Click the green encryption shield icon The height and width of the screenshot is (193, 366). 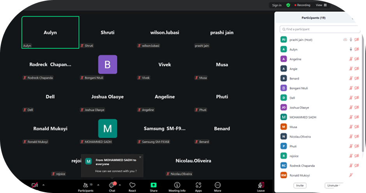pos(288,5)
